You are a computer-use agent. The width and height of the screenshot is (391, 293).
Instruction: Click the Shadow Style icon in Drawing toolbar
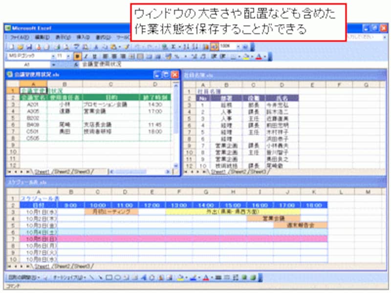[x=243, y=277]
